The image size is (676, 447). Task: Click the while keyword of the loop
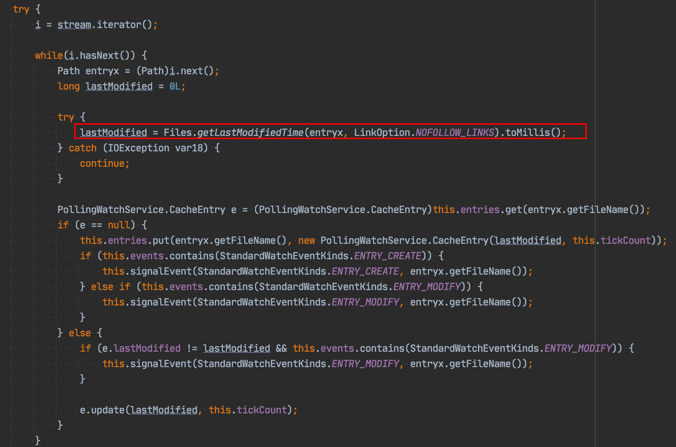[x=49, y=55]
